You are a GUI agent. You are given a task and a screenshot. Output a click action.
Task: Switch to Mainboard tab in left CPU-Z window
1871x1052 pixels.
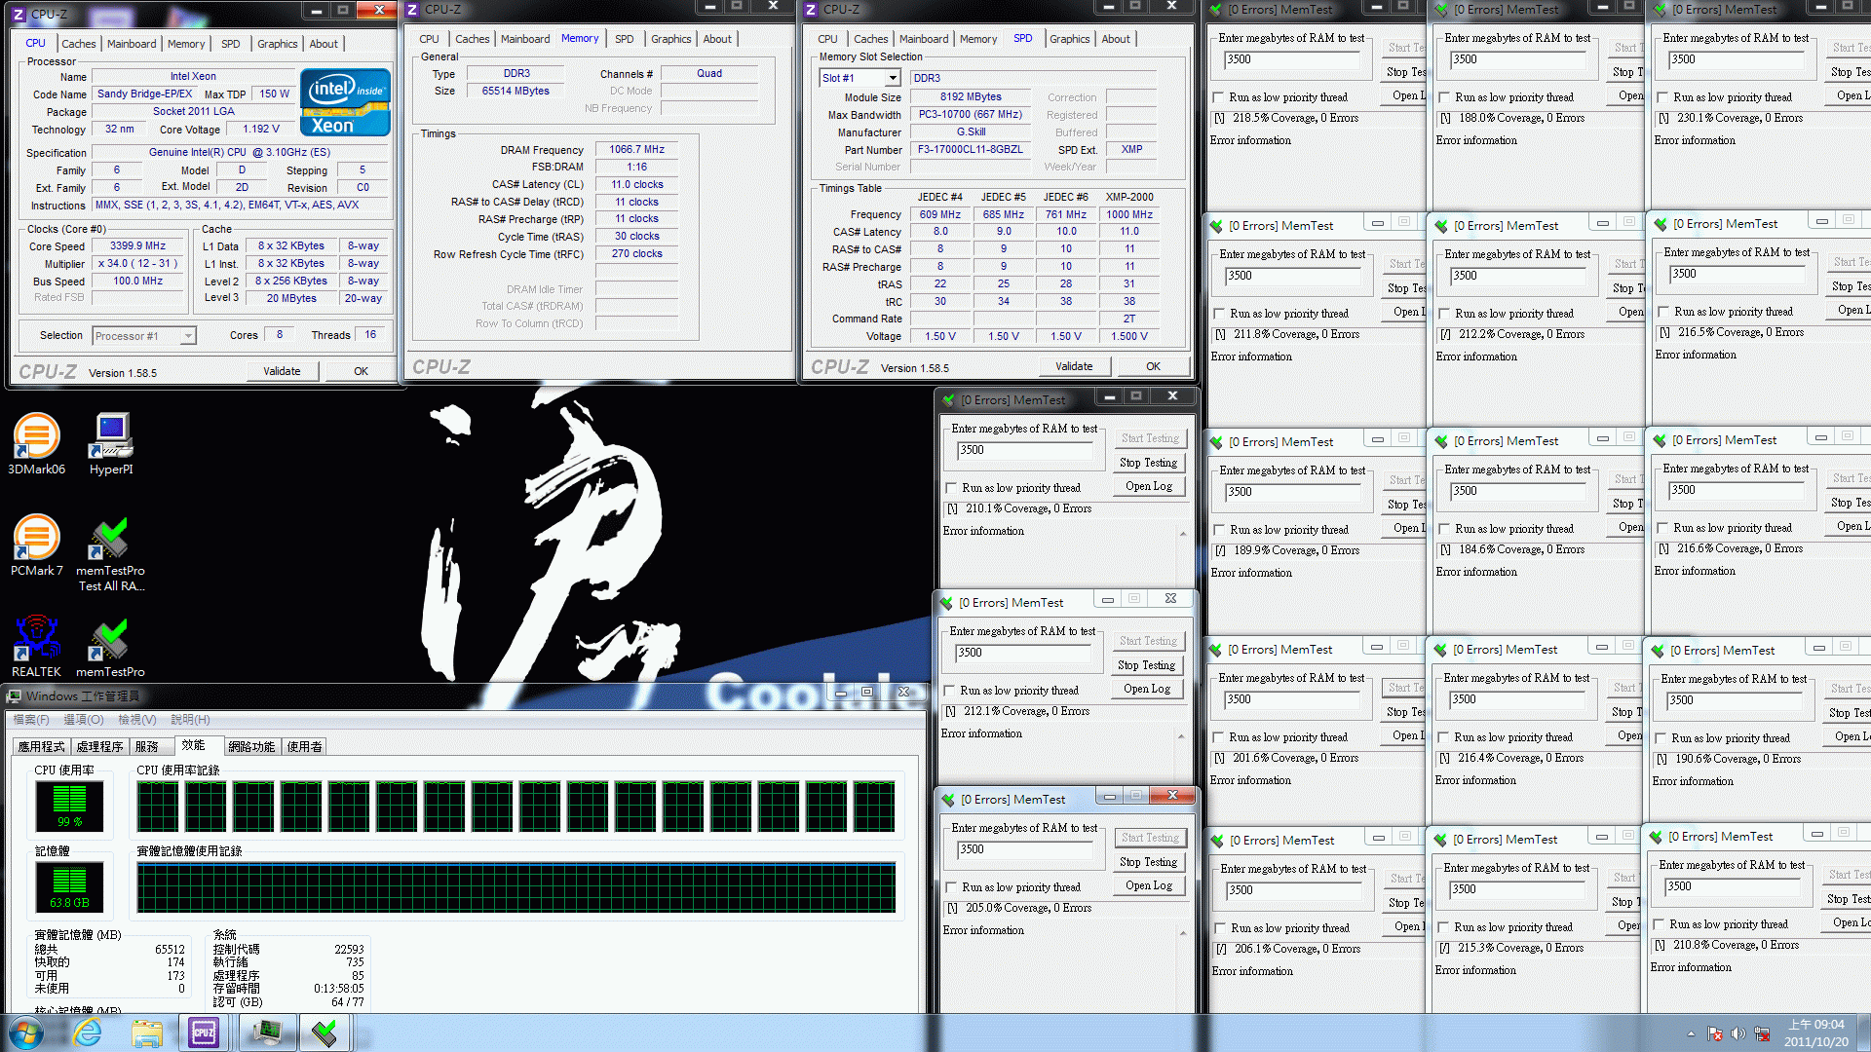click(131, 44)
